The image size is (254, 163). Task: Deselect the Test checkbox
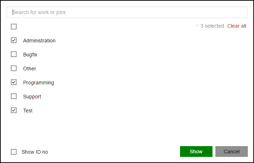point(14,111)
